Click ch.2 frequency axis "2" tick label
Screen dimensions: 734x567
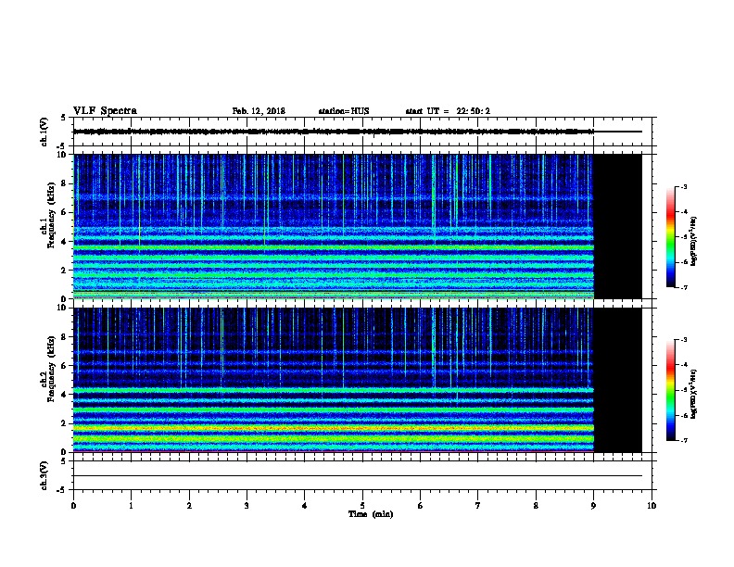[x=64, y=423]
